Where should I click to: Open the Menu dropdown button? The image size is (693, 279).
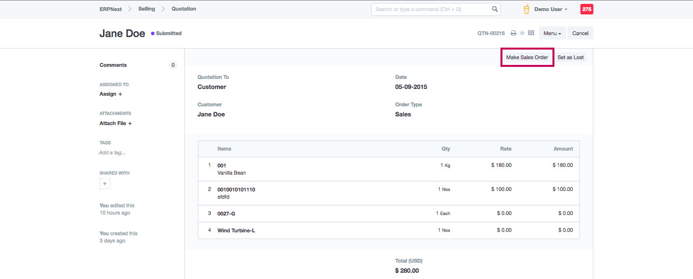tap(552, 33)
